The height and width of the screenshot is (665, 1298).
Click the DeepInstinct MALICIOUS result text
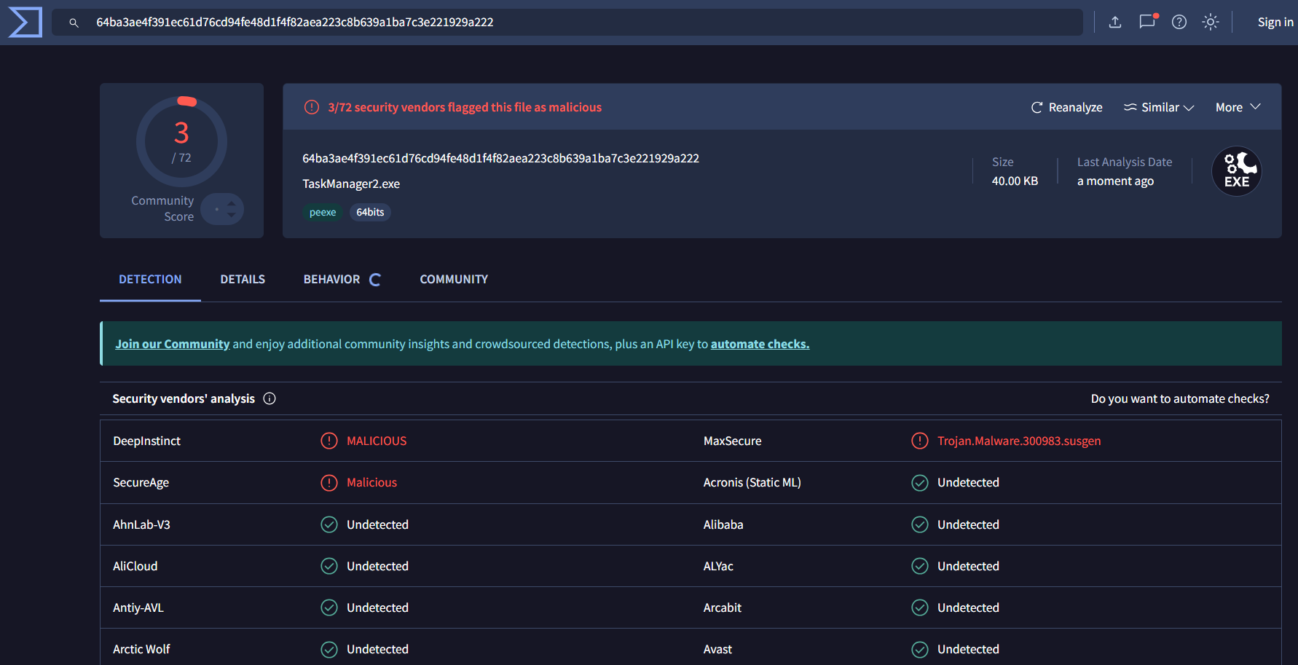click(x=377, y=441)
